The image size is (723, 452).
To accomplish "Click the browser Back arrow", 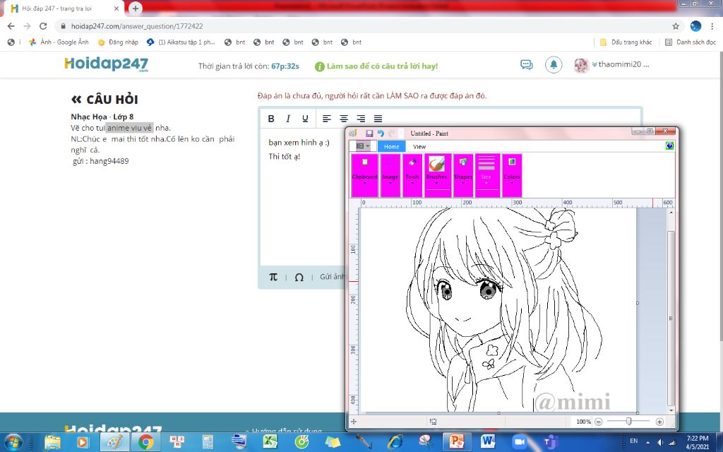I will 11,26.
